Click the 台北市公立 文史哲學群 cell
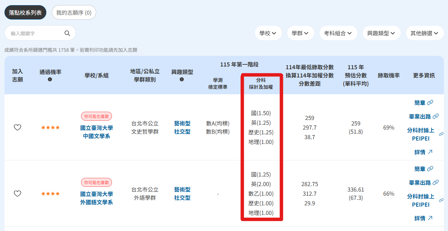 pos(145,127)
